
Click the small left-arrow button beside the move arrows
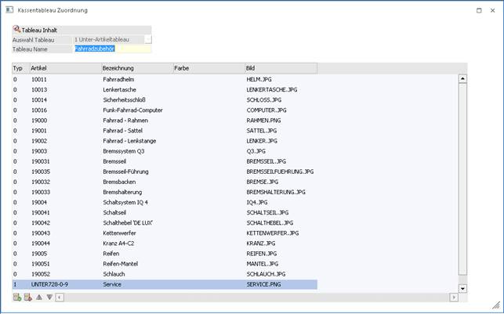[59, 297]
